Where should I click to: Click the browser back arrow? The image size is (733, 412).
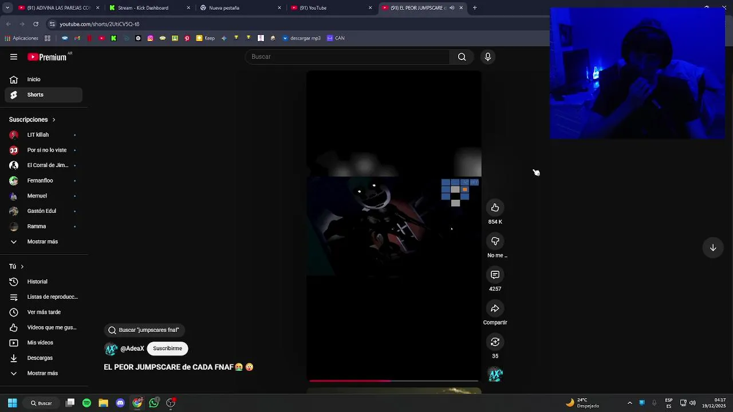(x=8, y=24)
